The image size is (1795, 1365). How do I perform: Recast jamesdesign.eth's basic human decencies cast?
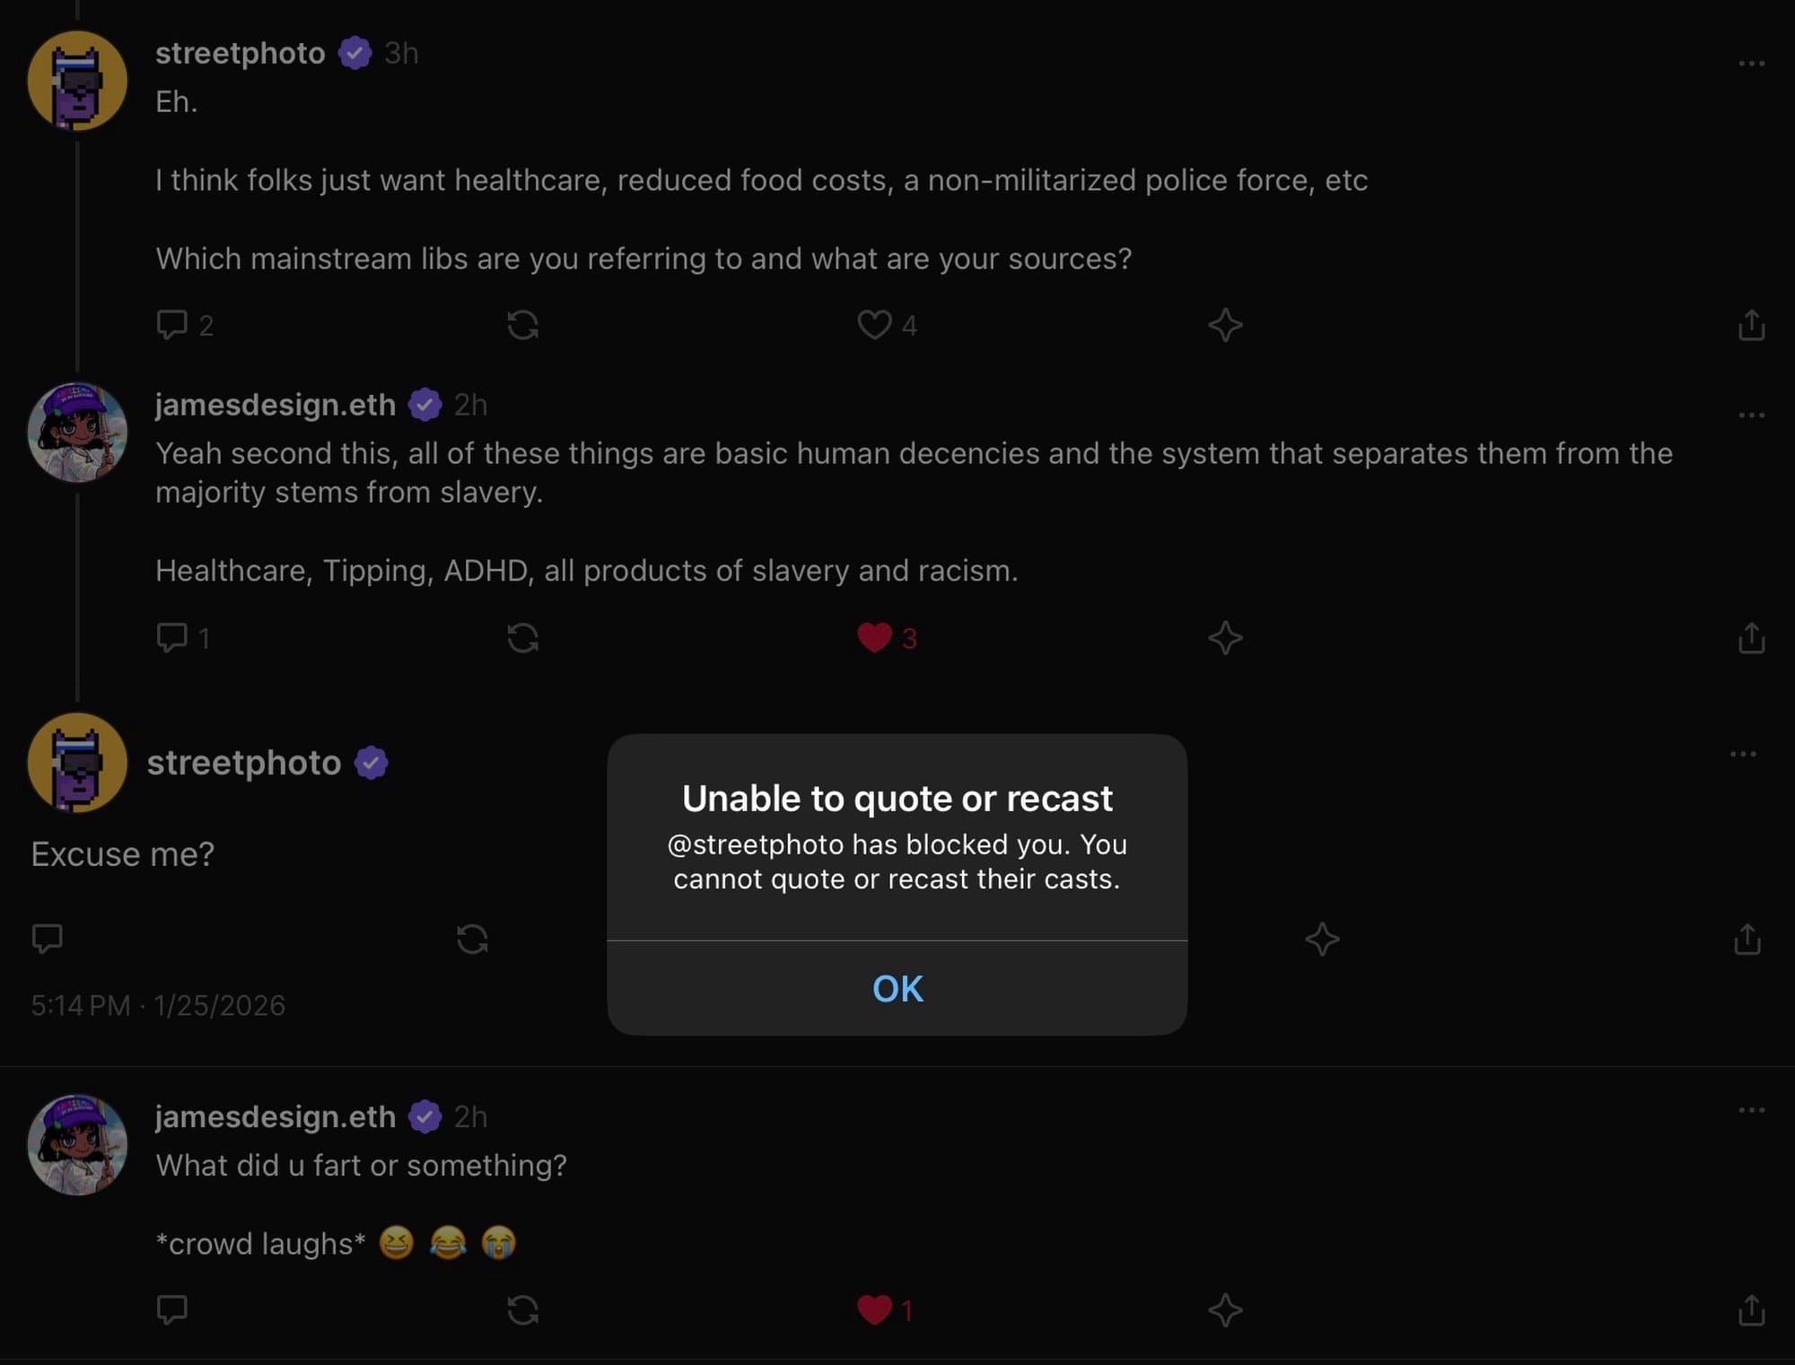pyautogui.click(x=522, y=638)
